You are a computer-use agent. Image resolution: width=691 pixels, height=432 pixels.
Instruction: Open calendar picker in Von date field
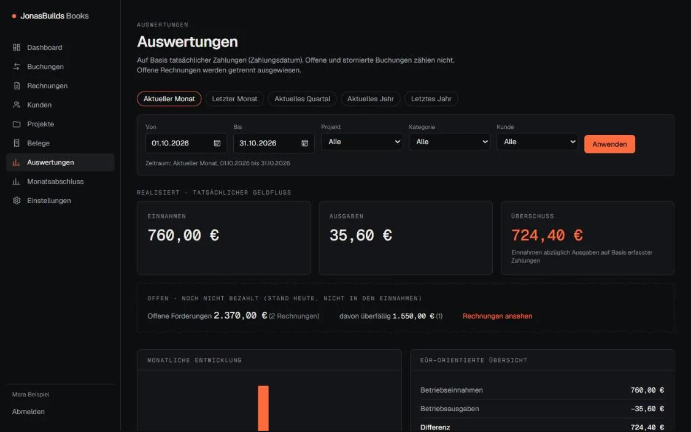click(x=217, y=143)
